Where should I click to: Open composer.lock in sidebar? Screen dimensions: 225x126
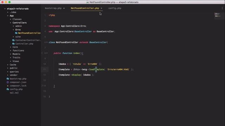click(x=18, y=86)
